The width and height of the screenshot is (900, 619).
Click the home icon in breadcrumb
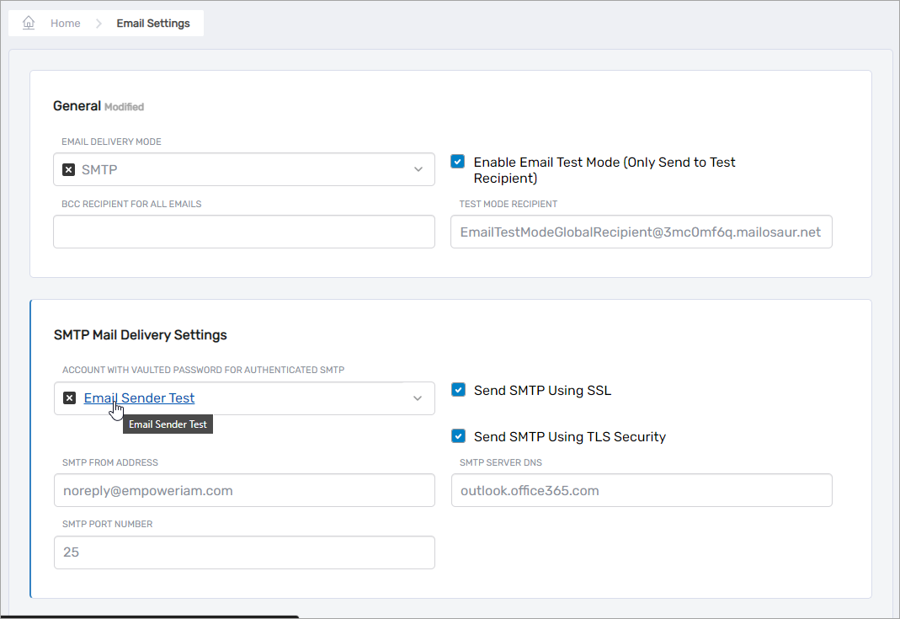pyautogui.click(x=29, y=23)
